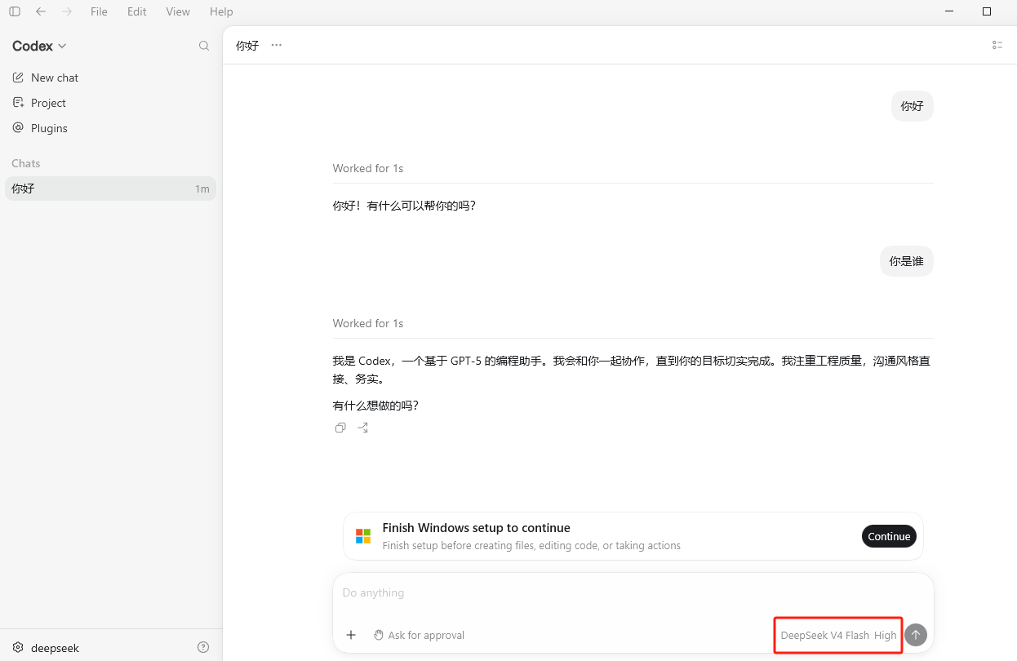Viewport: 1017px width, 661px height.
Task: Open the DeepSeek V4 Flash model selector
Action: (x=824, y=635)
